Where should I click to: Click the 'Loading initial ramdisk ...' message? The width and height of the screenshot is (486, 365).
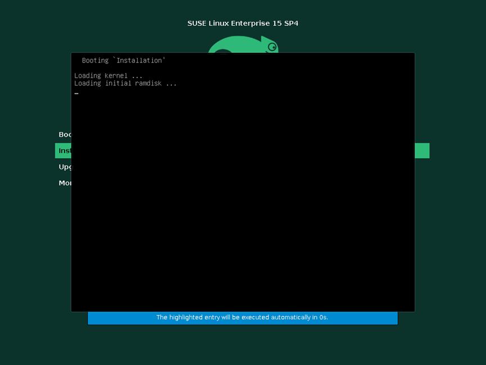pos(125,83)
